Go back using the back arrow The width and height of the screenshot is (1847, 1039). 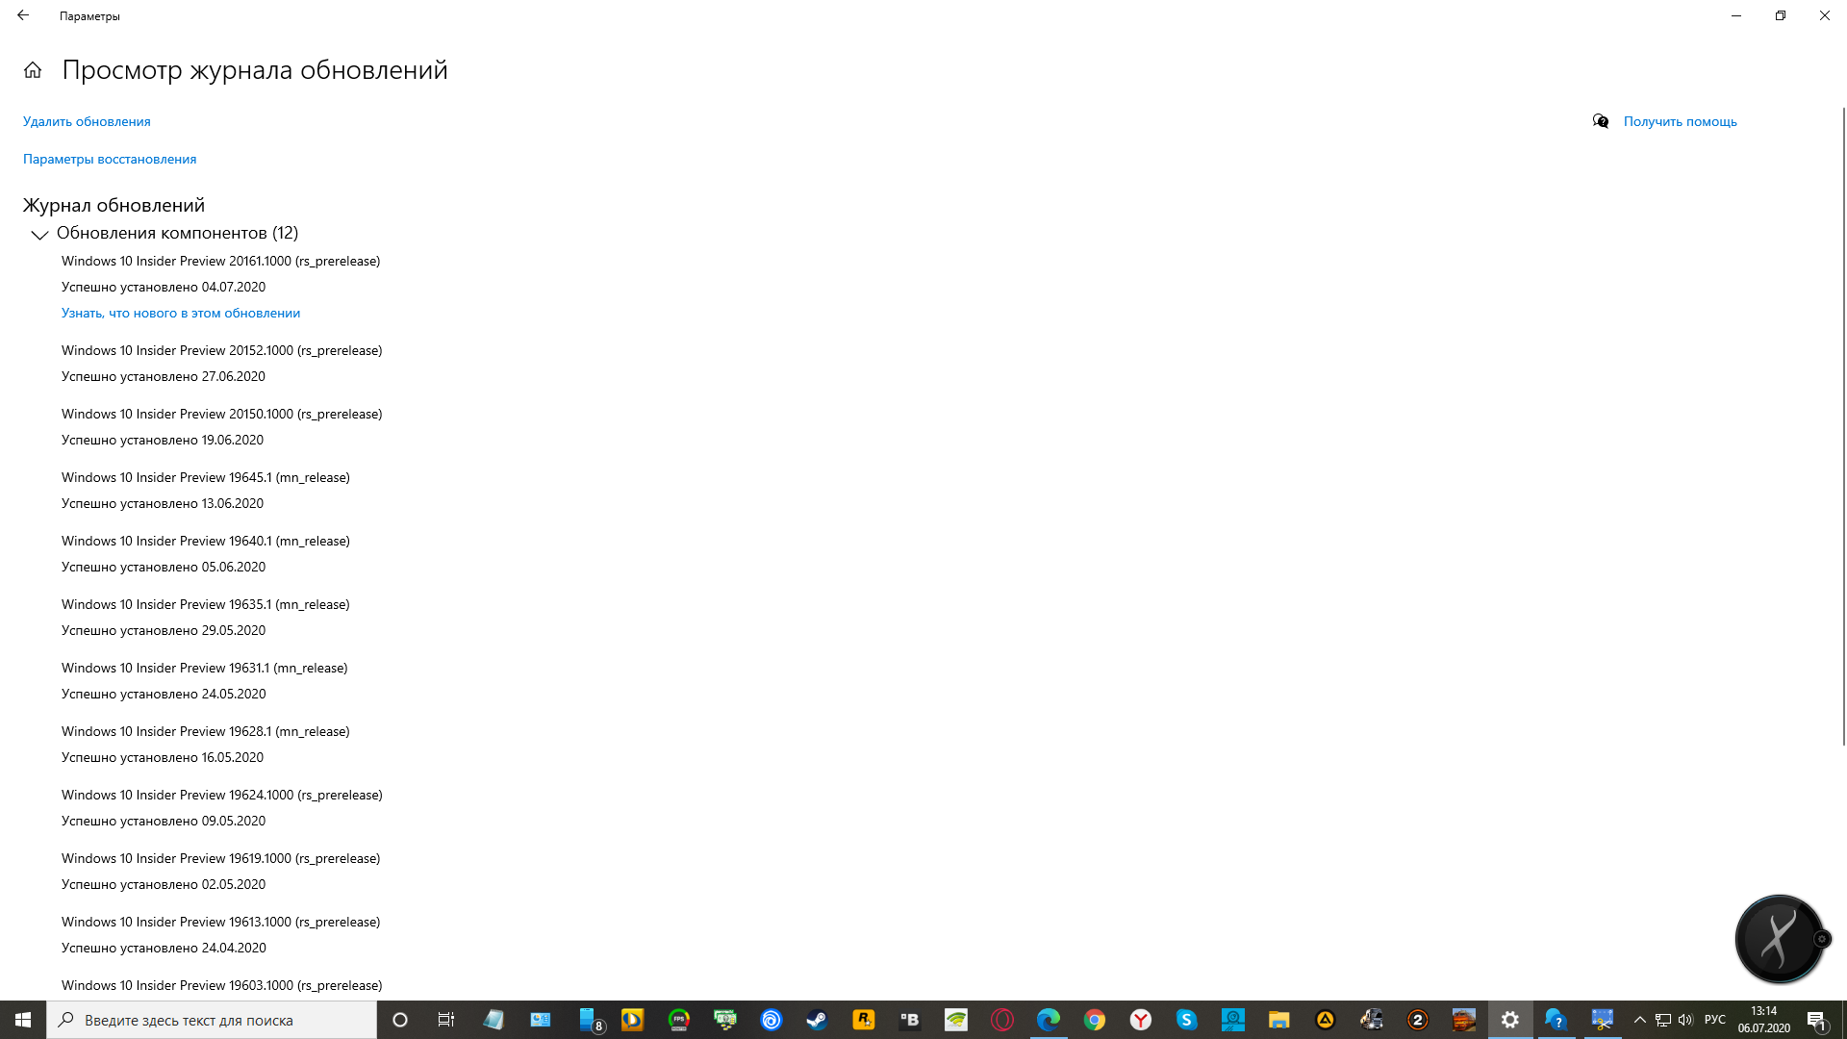tap(23, 15)
